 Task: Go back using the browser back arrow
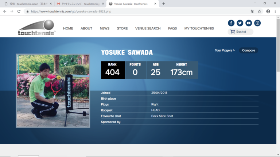coord(5,11)
